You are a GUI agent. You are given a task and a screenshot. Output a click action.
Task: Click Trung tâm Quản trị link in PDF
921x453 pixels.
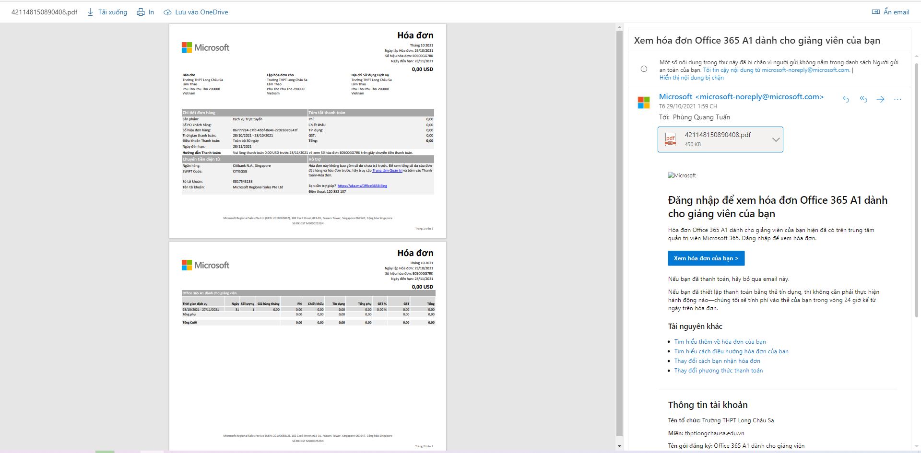coord(387,171)
